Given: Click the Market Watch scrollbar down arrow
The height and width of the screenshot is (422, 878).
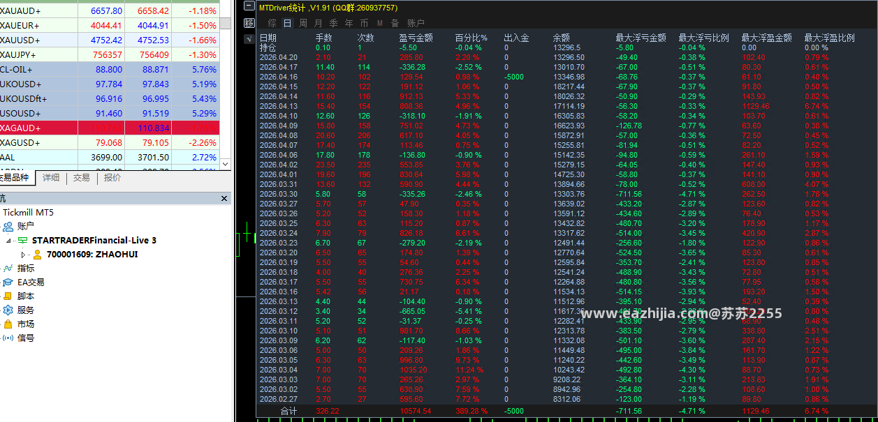Looking at the screenshot, I should tap(225, 164).
